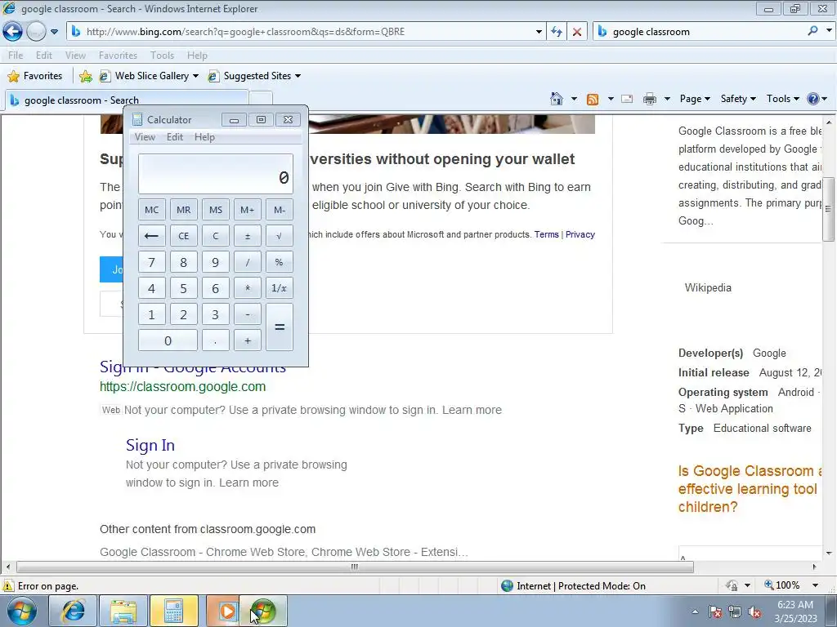Click the Calculator percent button

coord(280,262)
